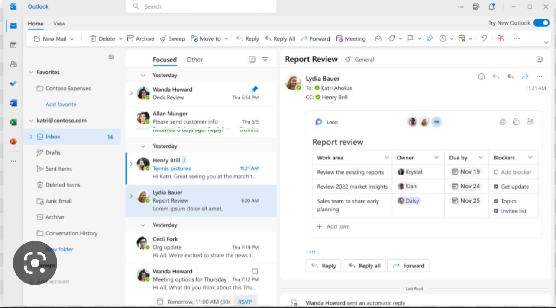Expand the Inbox folder

pyautogui.click(x=31, y=137)
